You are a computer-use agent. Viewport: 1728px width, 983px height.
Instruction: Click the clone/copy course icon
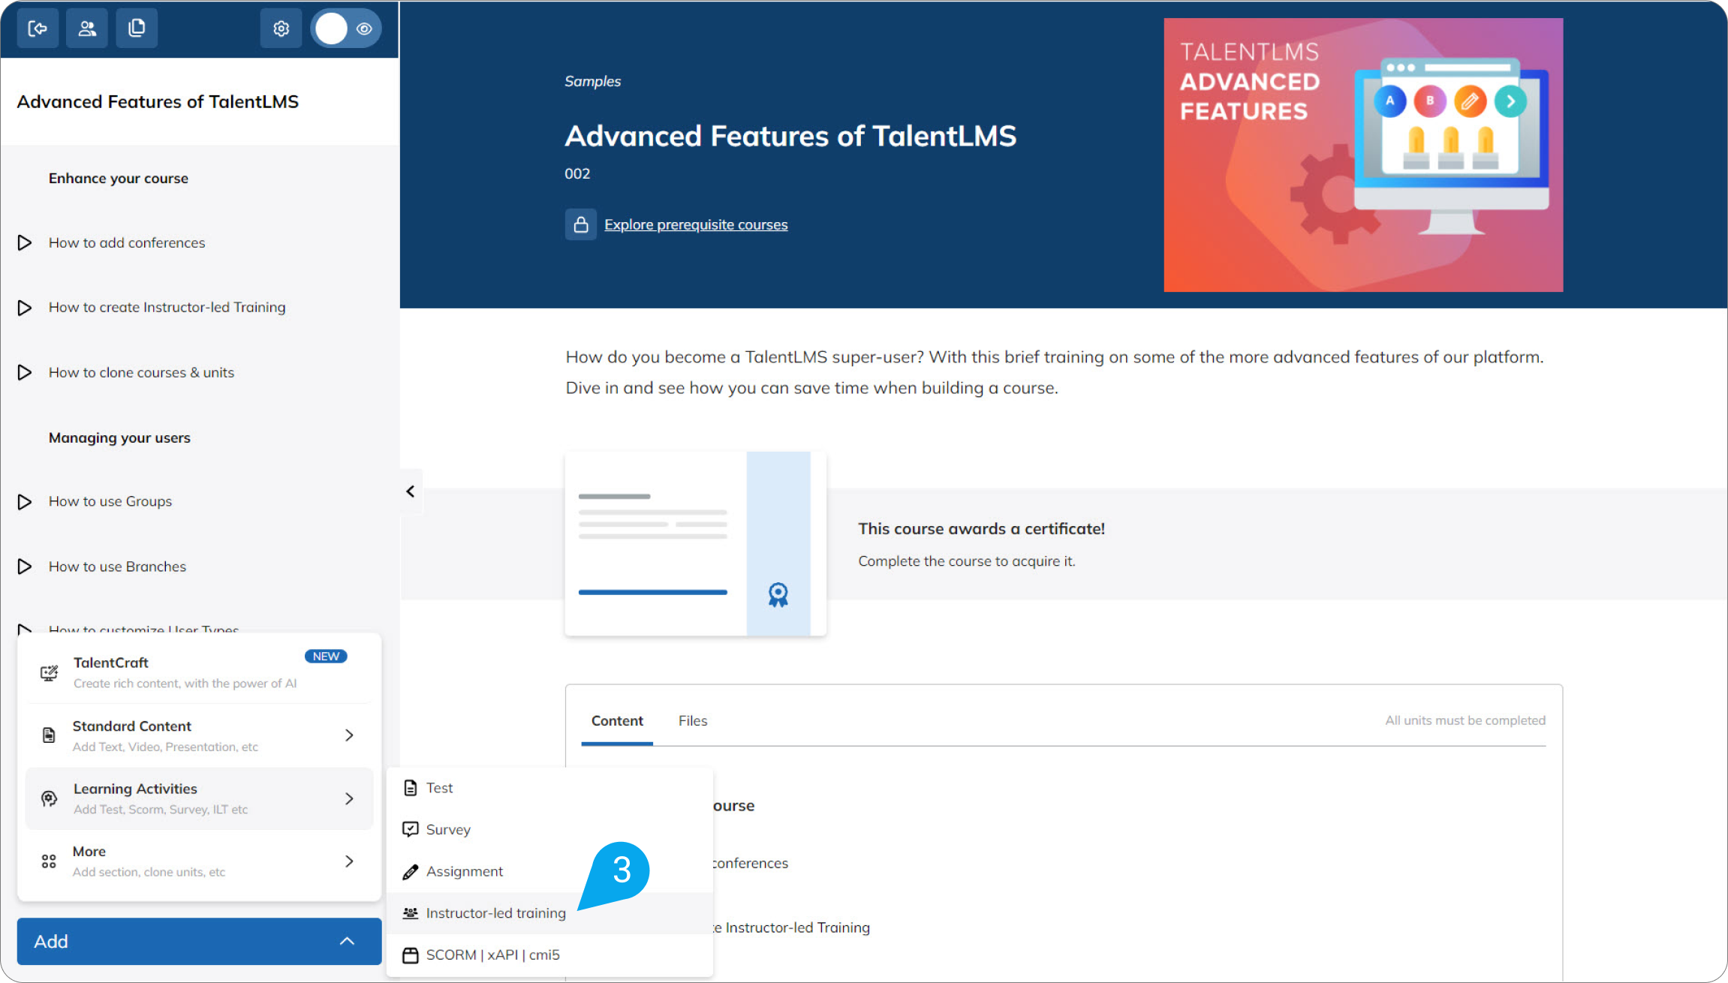coord(137,29)
